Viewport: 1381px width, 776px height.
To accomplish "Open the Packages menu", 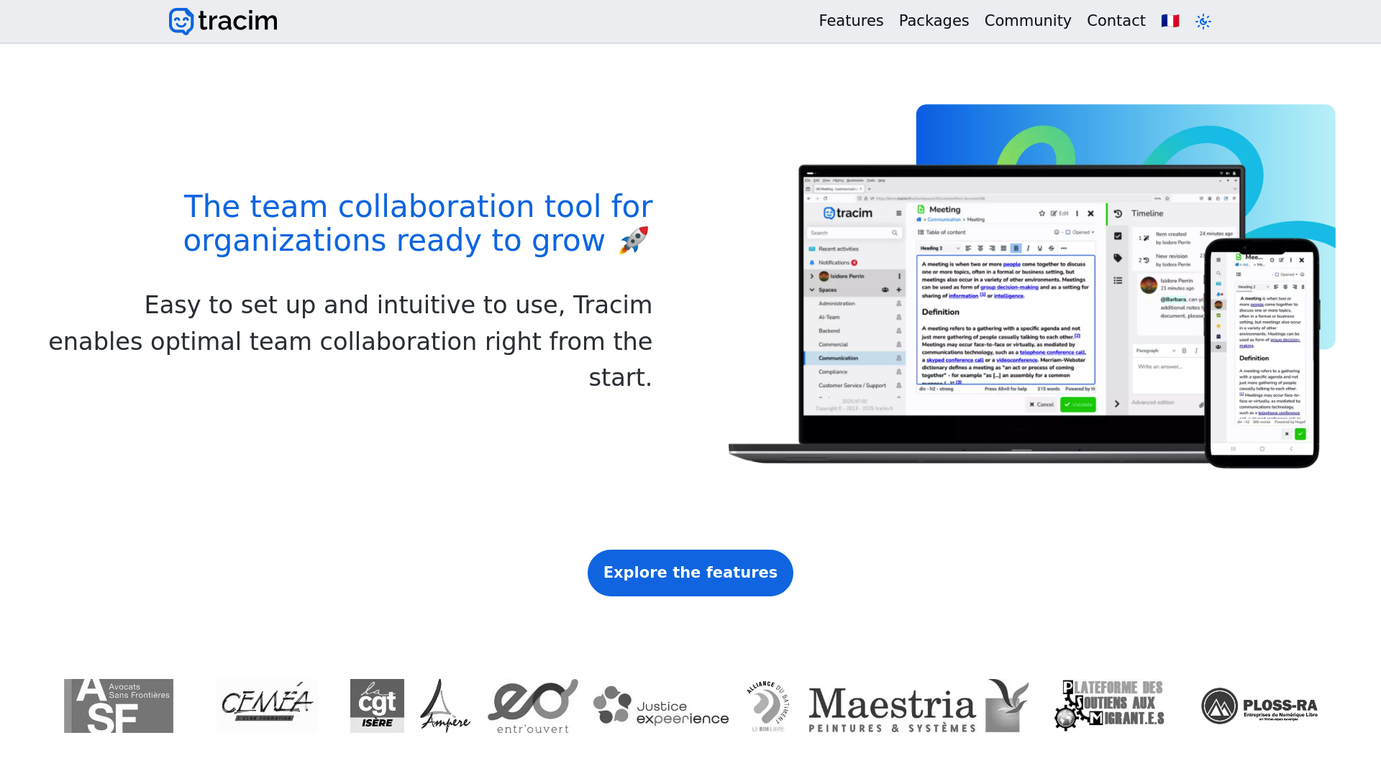I will click(934, 21).
